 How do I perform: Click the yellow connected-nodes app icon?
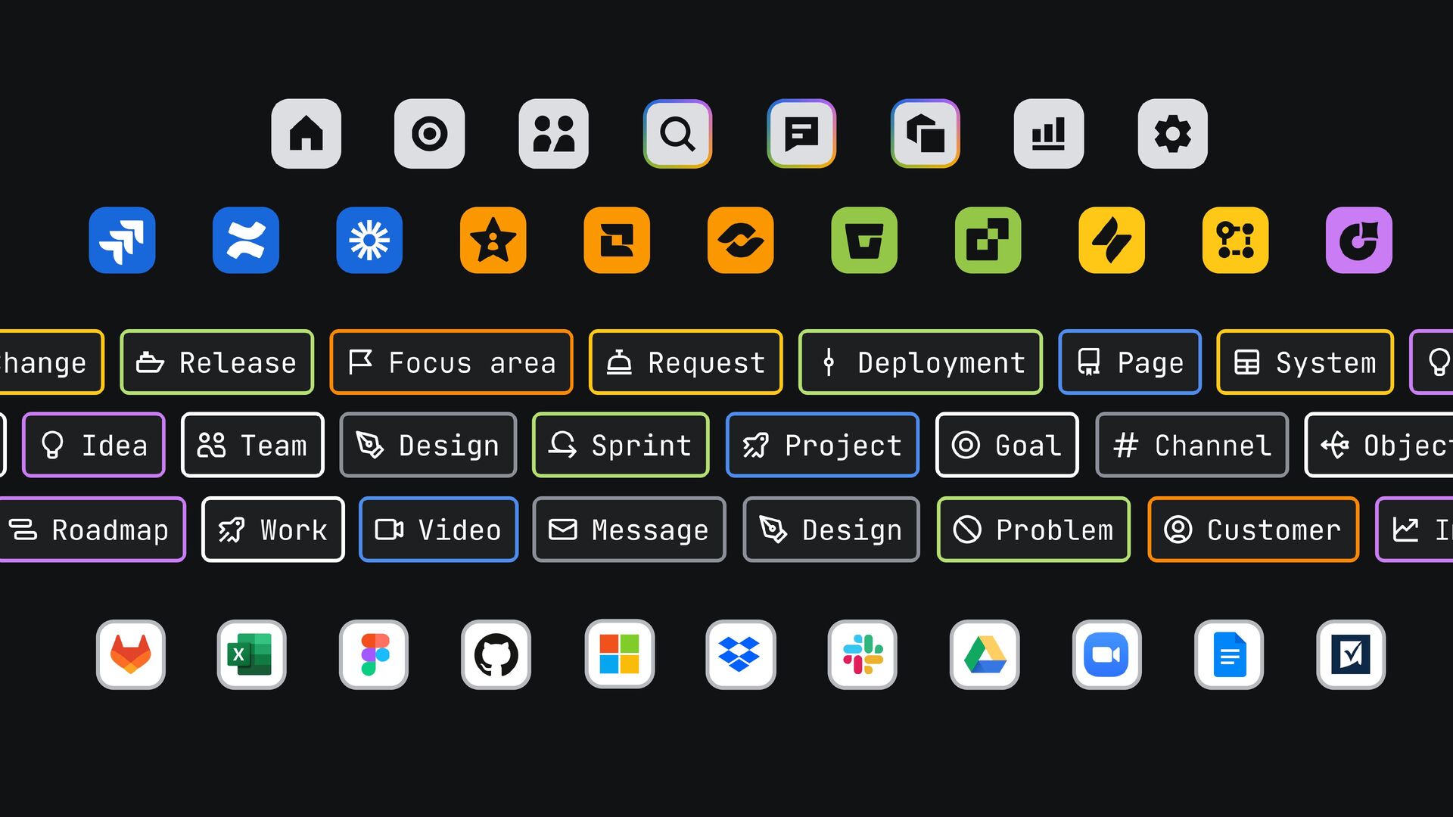pos(1236,241)
